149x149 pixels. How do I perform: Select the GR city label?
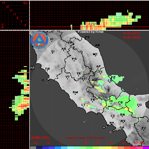tap(47, 69)
